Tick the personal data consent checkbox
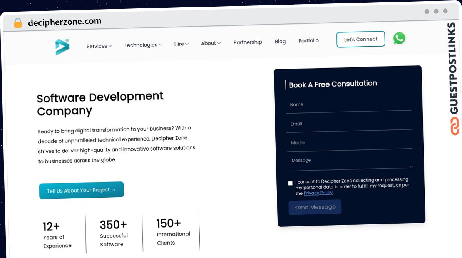The width and height of the screenshot is (462, 258). [x=290, y=183]
